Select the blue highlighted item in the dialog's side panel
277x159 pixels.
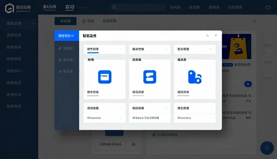click(x=67, y=36)
